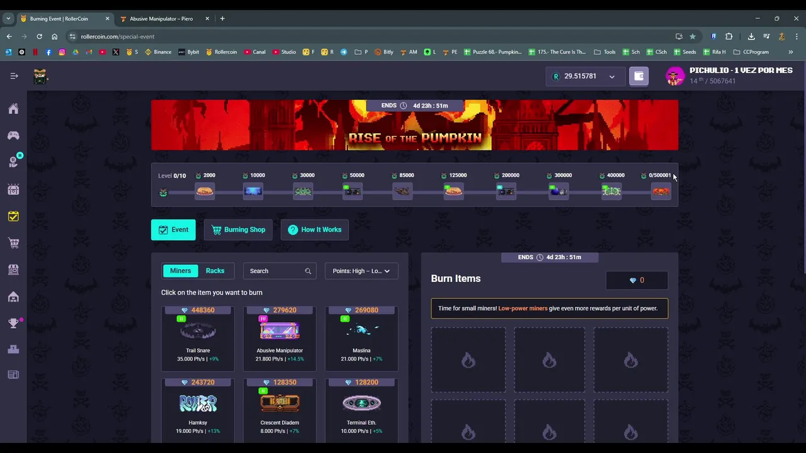Open the shopping cart Store icon in sidebar
This screenshot has width=806, height=453.
pos(13,243)
